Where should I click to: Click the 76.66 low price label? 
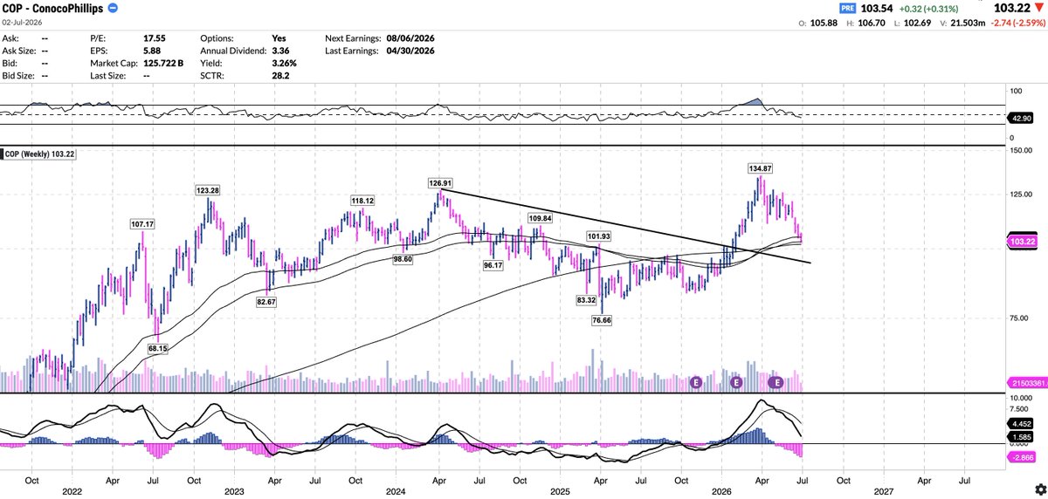point(603,320)
